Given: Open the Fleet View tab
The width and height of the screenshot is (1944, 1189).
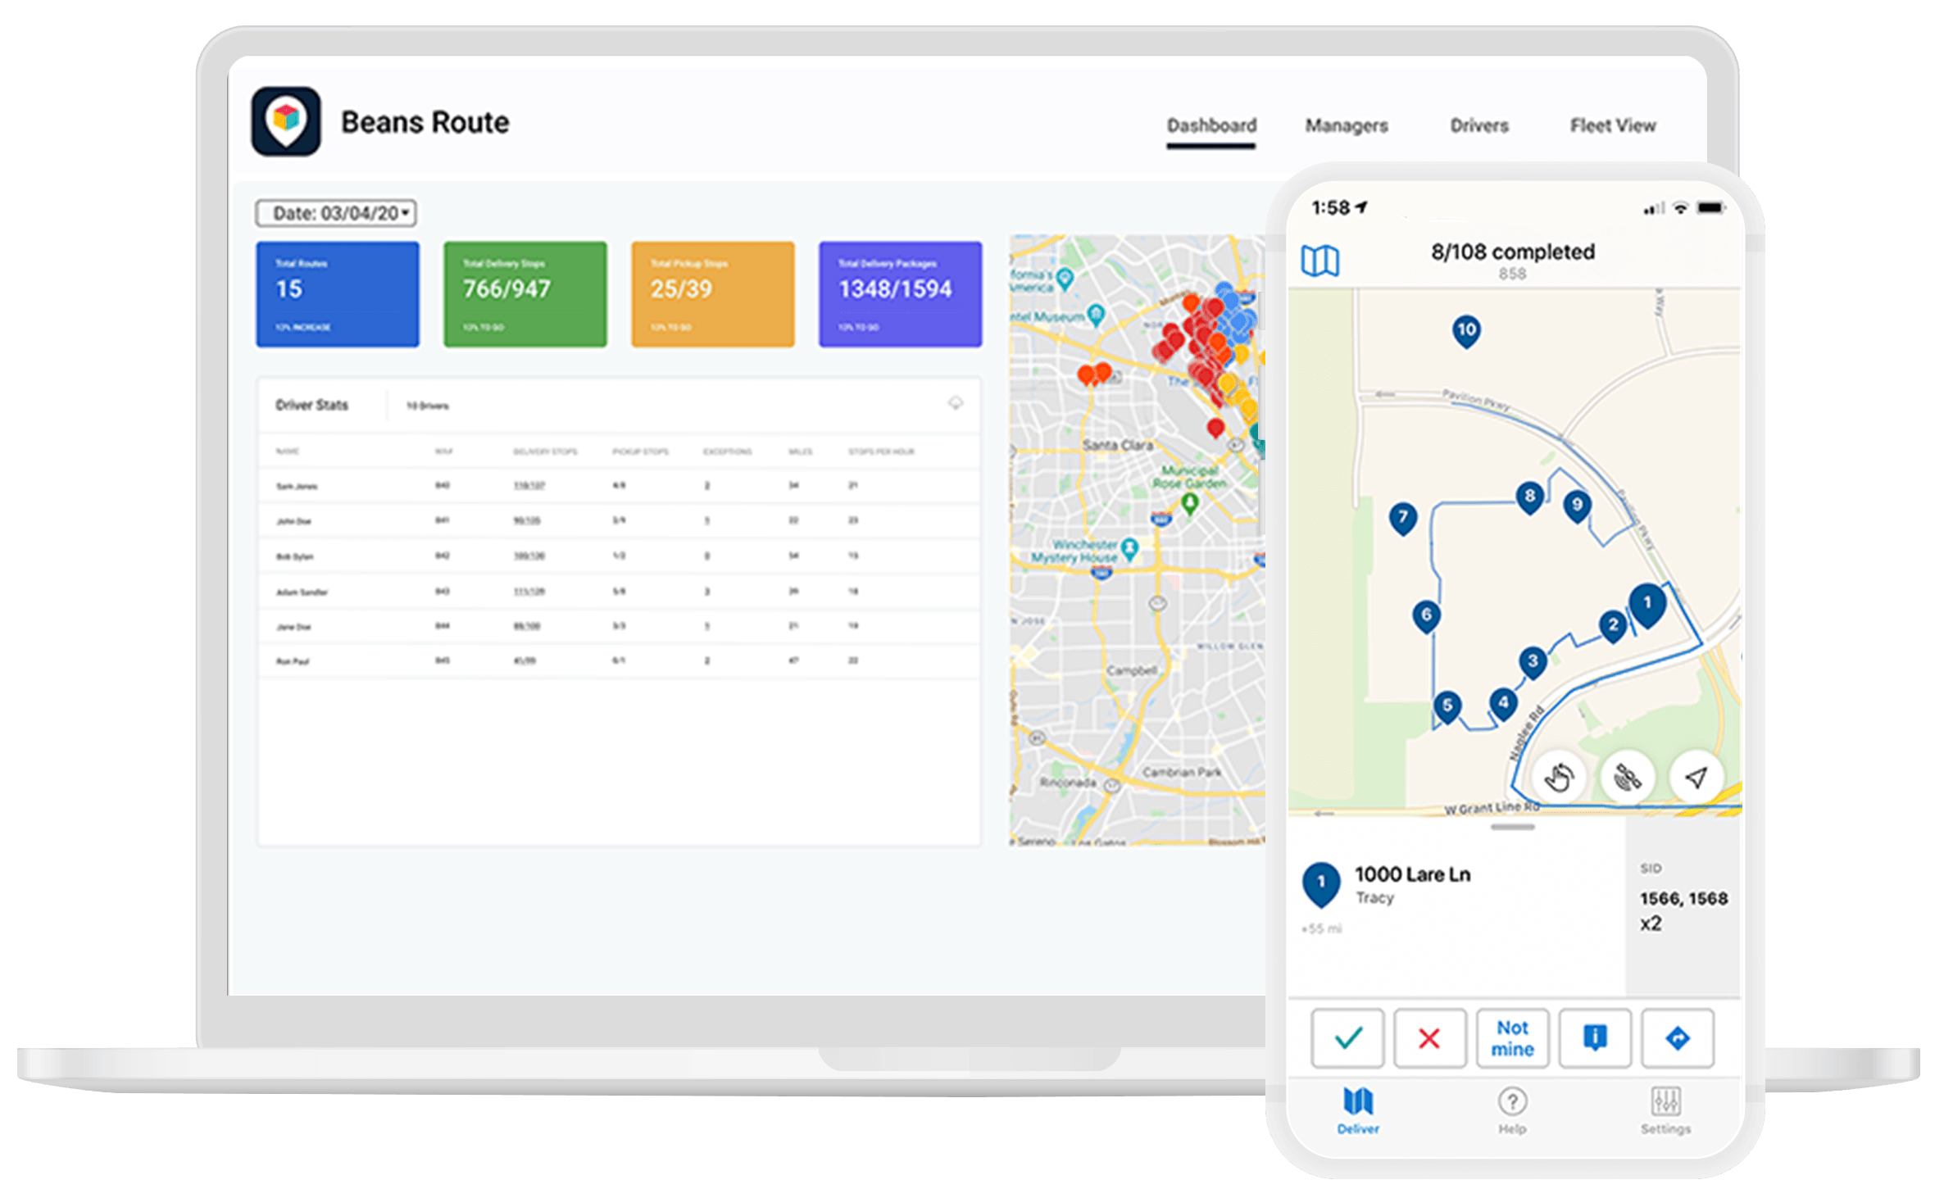Looking at the screenshot, I should click(x=1612, y=126).
